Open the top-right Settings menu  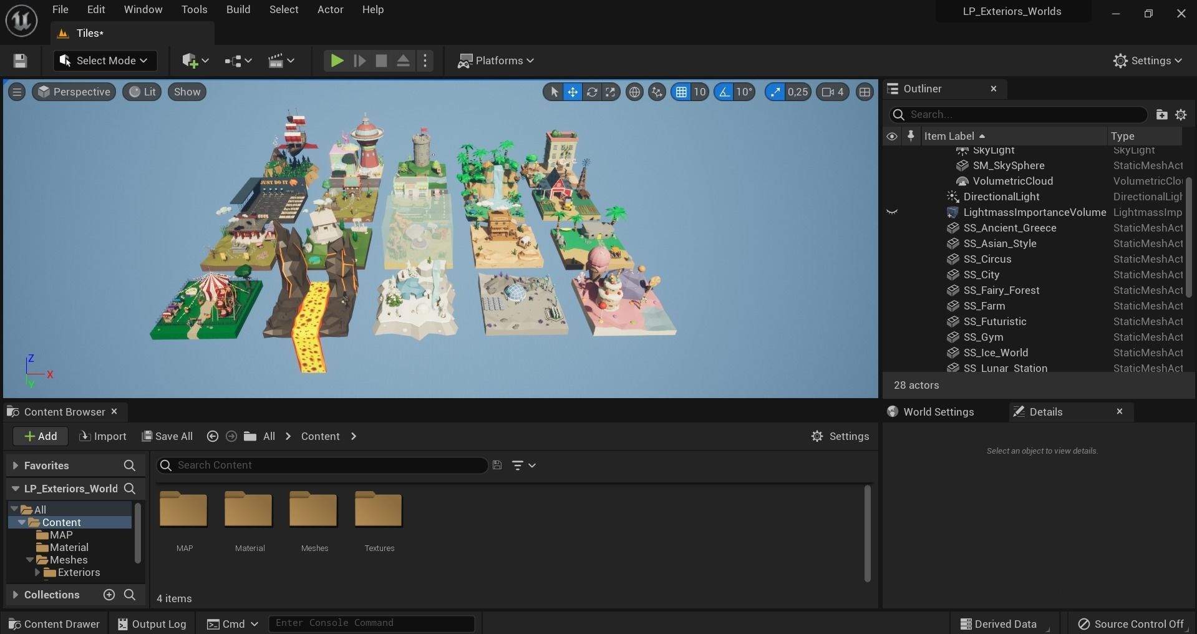[x=1148, y=61]
